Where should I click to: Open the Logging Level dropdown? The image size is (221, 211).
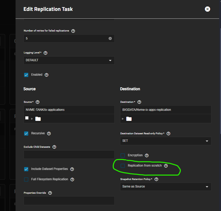tap(69, 60)
